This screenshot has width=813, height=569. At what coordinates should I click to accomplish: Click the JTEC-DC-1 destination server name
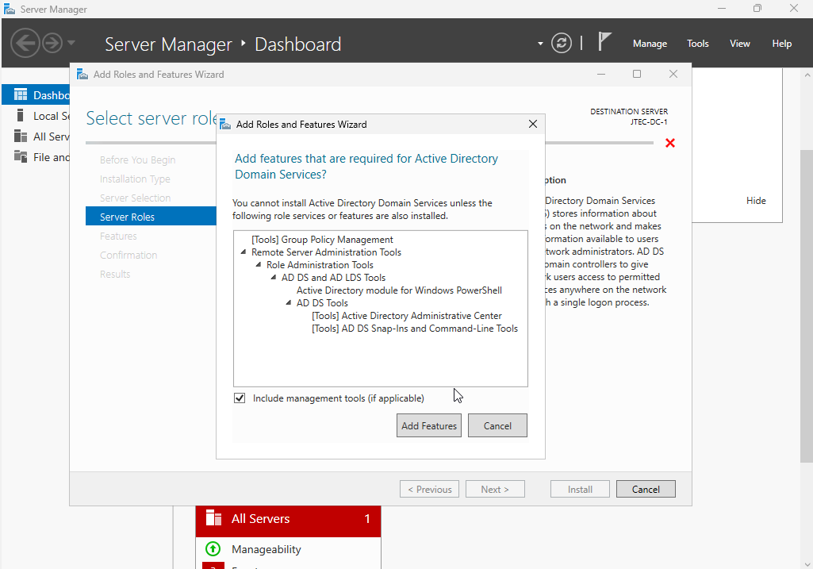click(649, 122)
